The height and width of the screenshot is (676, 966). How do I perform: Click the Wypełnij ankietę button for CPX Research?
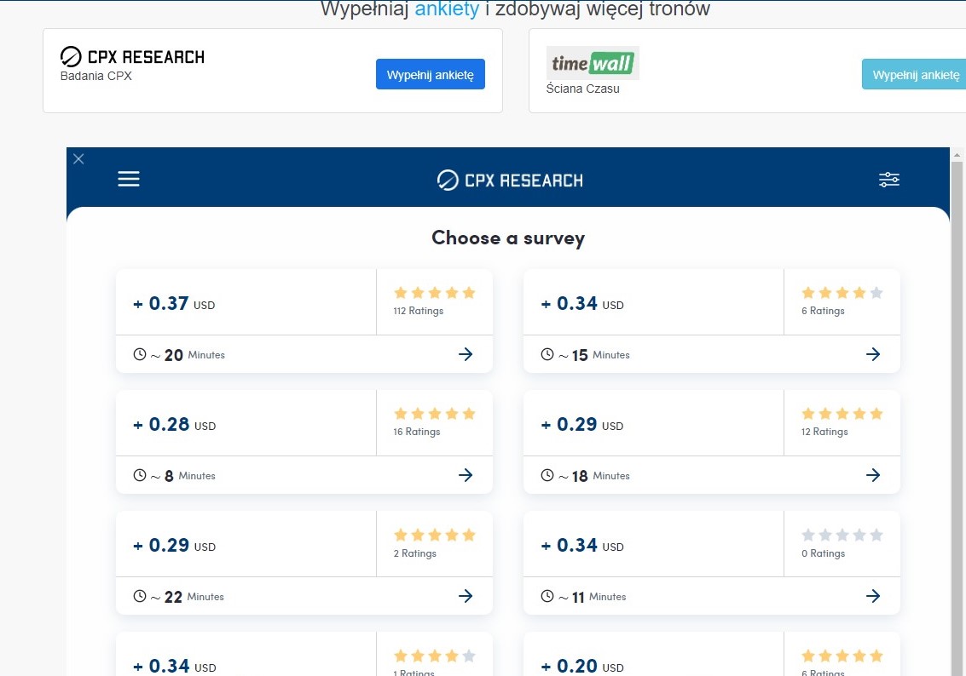(x=430, y=74)
